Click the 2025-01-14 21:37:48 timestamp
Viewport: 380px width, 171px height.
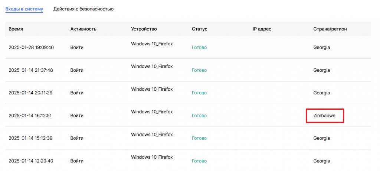(x=30, y=70)
